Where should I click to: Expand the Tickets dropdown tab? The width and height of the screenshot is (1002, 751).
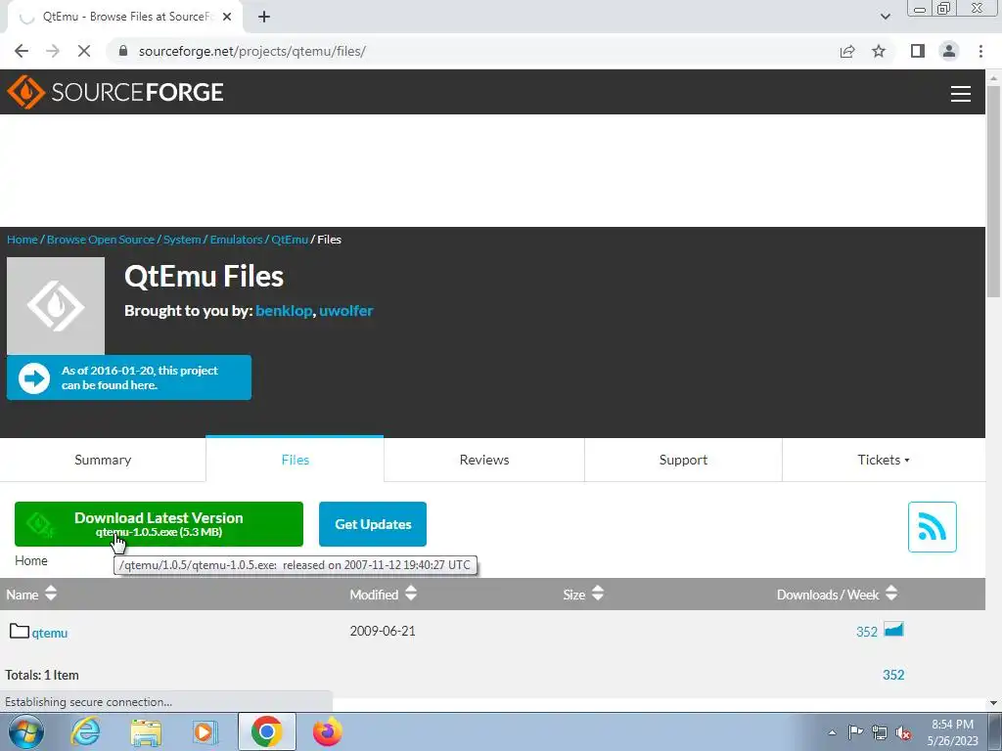(884, 460)
